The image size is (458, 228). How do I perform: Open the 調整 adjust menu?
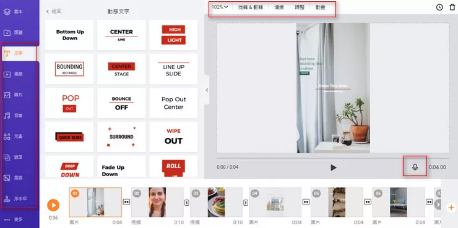pyautogui.click(x=300, y=7)
